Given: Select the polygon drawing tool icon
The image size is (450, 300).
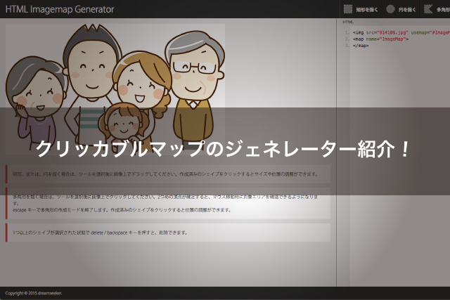Looking at the screenshot, I should pyautogui.click(x=428, y=9).
